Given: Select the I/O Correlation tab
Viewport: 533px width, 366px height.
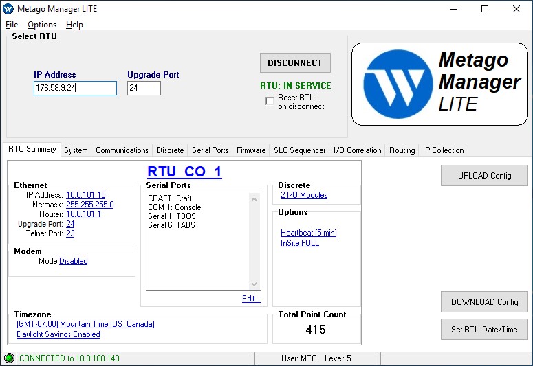Looking at the screenshot, I should coord(357,150).
